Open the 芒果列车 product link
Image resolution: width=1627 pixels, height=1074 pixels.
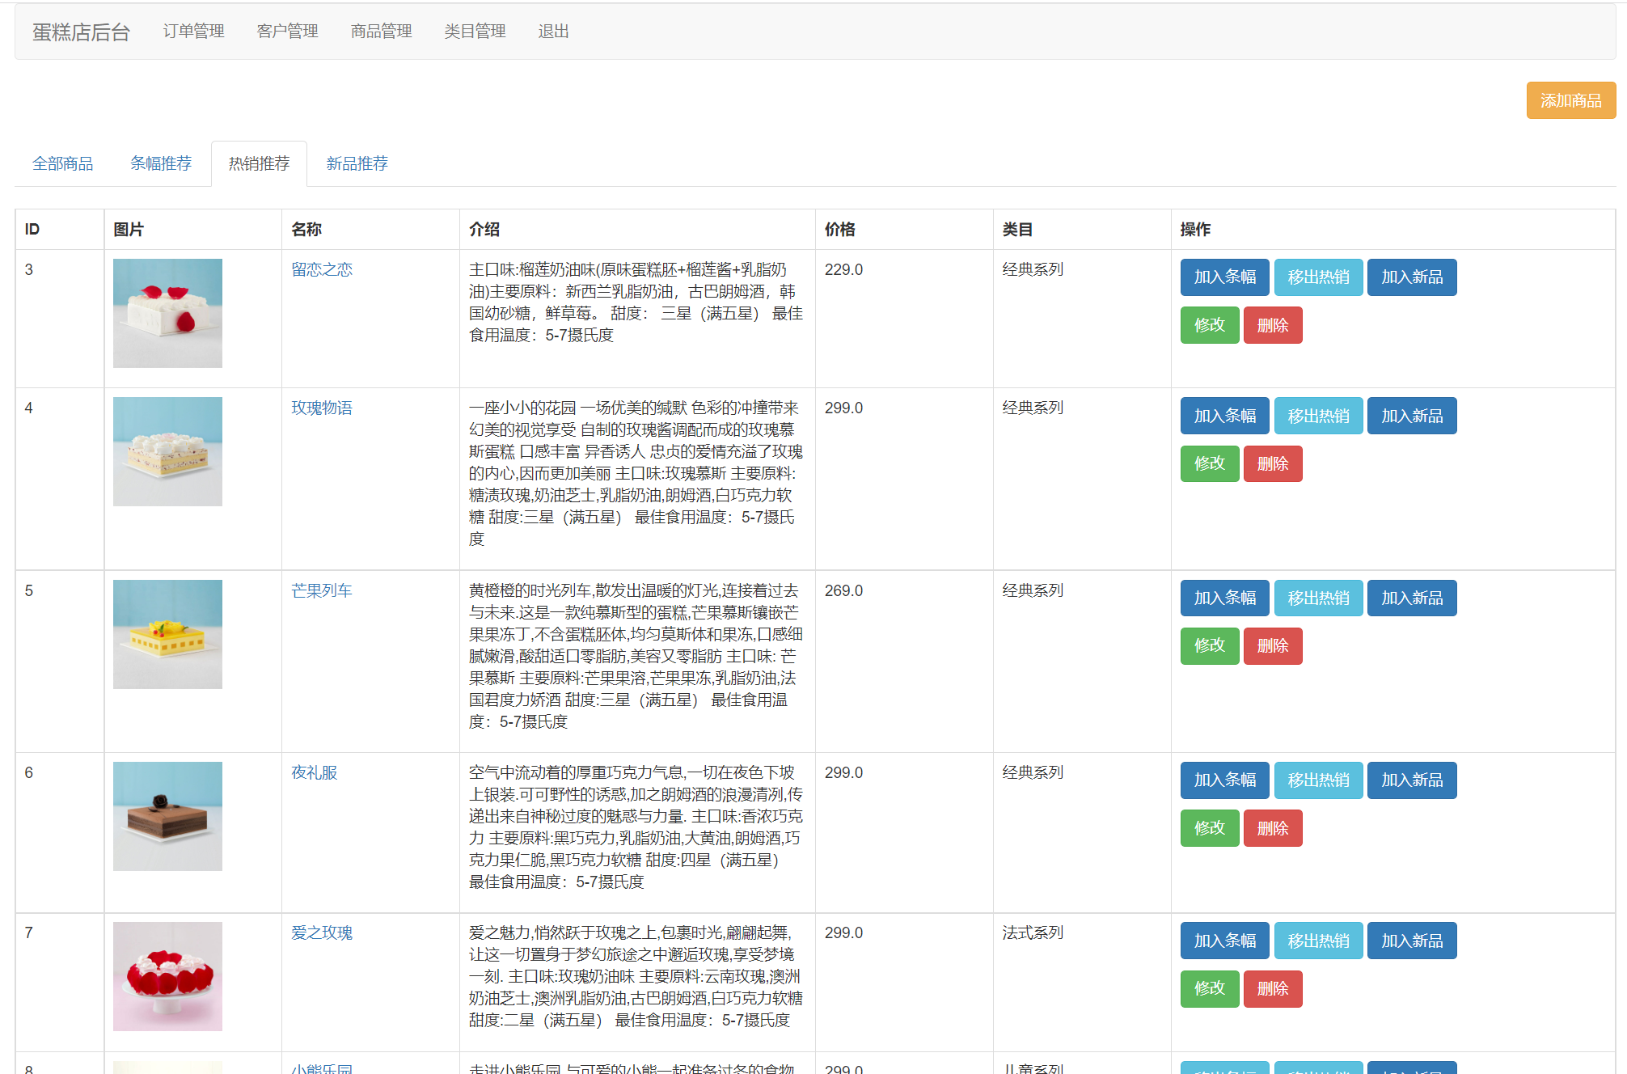point(322,590)
